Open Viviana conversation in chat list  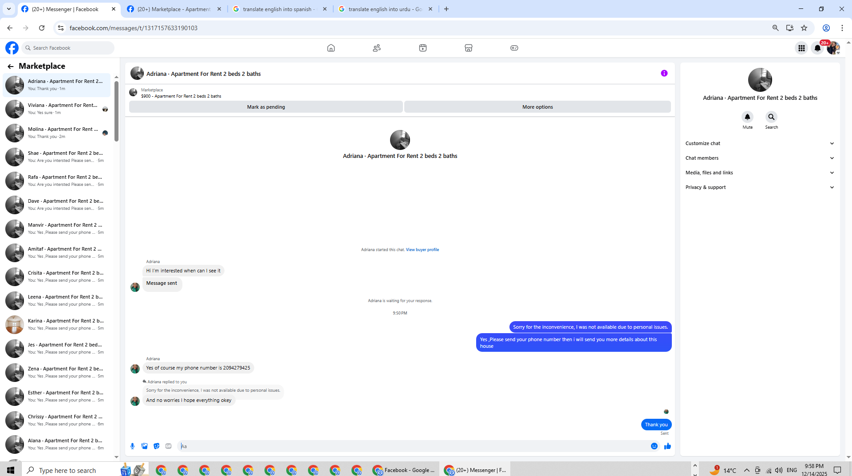[x=57, y=109]
